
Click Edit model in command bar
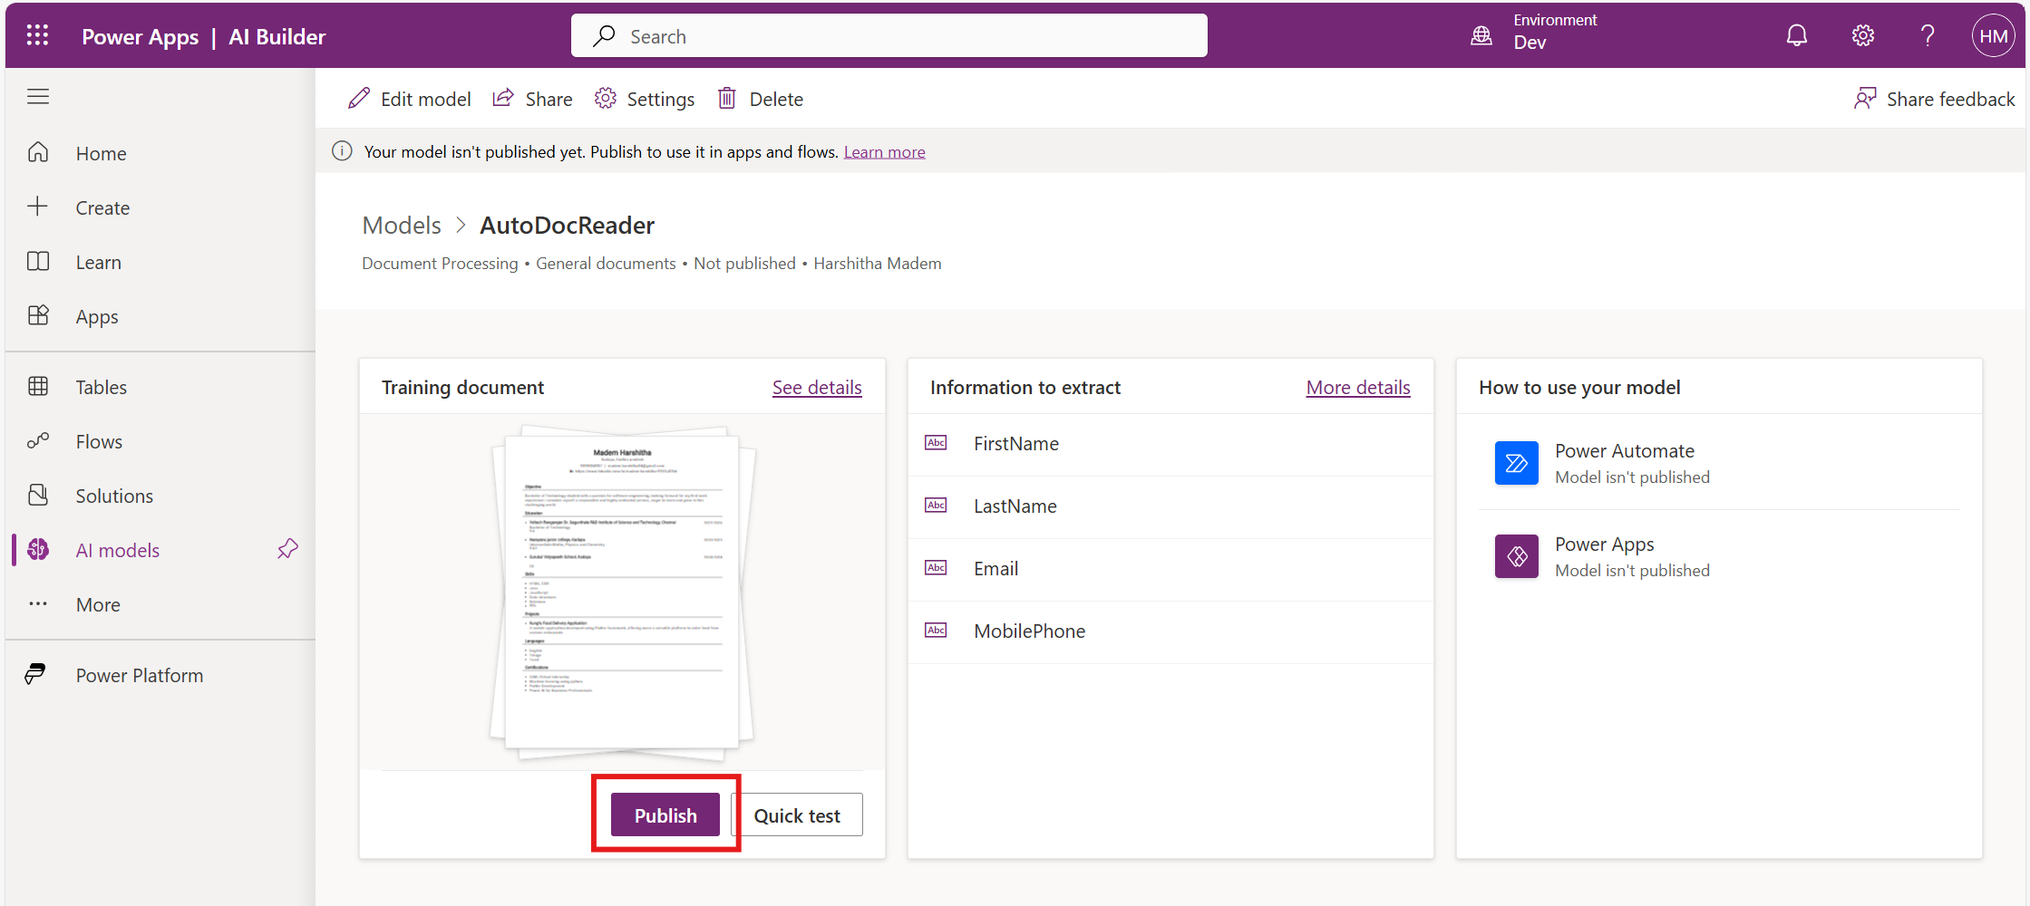pos(410,99)
